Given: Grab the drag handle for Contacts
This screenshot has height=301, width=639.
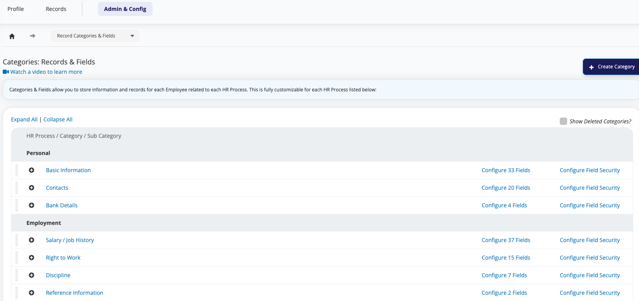Looking at the screenshot, I should 17,188.
